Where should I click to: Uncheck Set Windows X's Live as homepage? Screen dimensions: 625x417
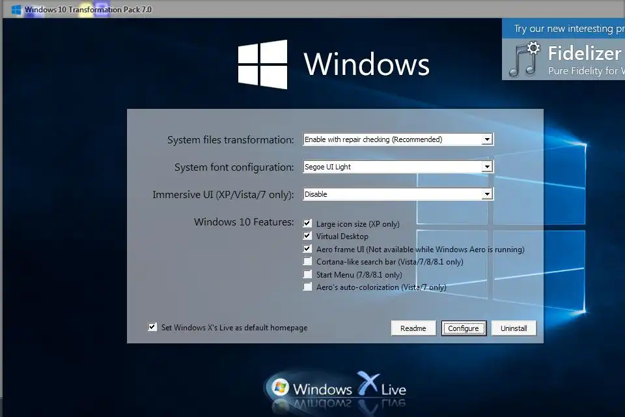[152, 327]
